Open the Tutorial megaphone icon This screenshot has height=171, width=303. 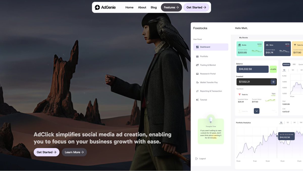point(198,100)
